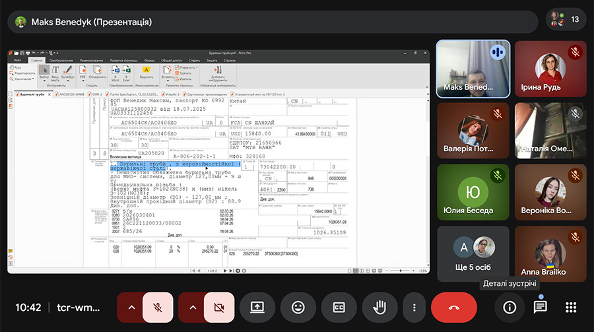The height and width of the screenshot is (332, 594).
Task: Select Юлия Беседа participant tile
Action: [x=473, y=192]
